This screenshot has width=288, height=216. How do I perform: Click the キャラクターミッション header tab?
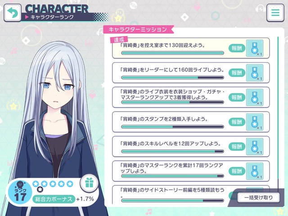(138, 30)
